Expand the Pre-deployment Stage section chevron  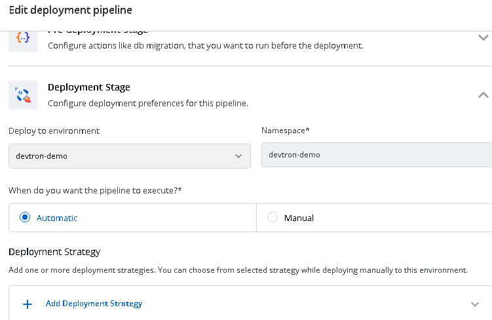(483, 38)
